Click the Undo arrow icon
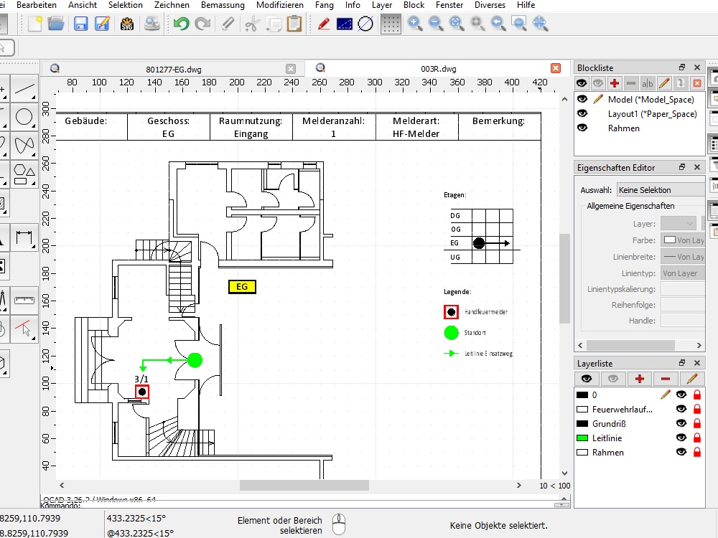This screenshot has width=718, height=538. coord(181,24)
